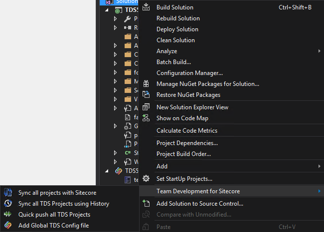Open Team Development for Sitecore submenu arrow

(319, 191)
